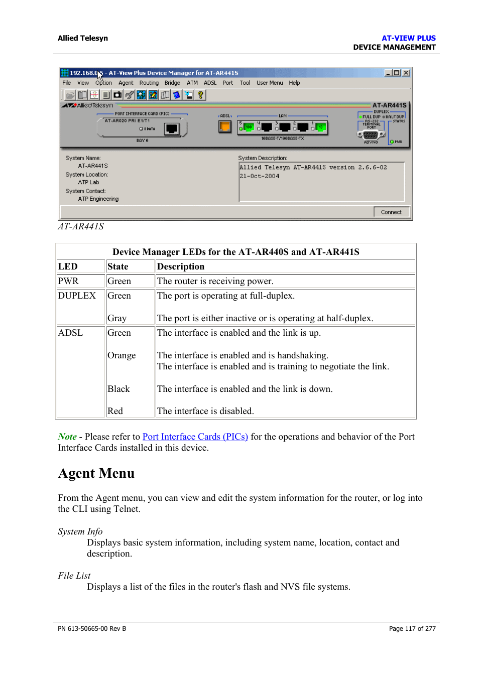
Task: Open the File menu
Action: click(x=66, y=83)
